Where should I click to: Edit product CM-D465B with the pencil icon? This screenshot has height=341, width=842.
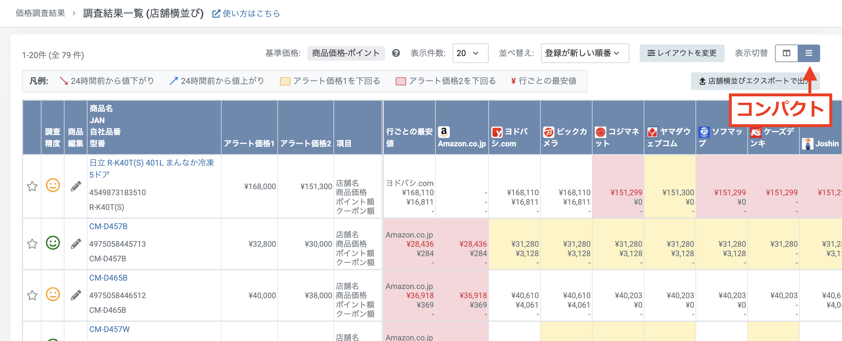[76, 295]
